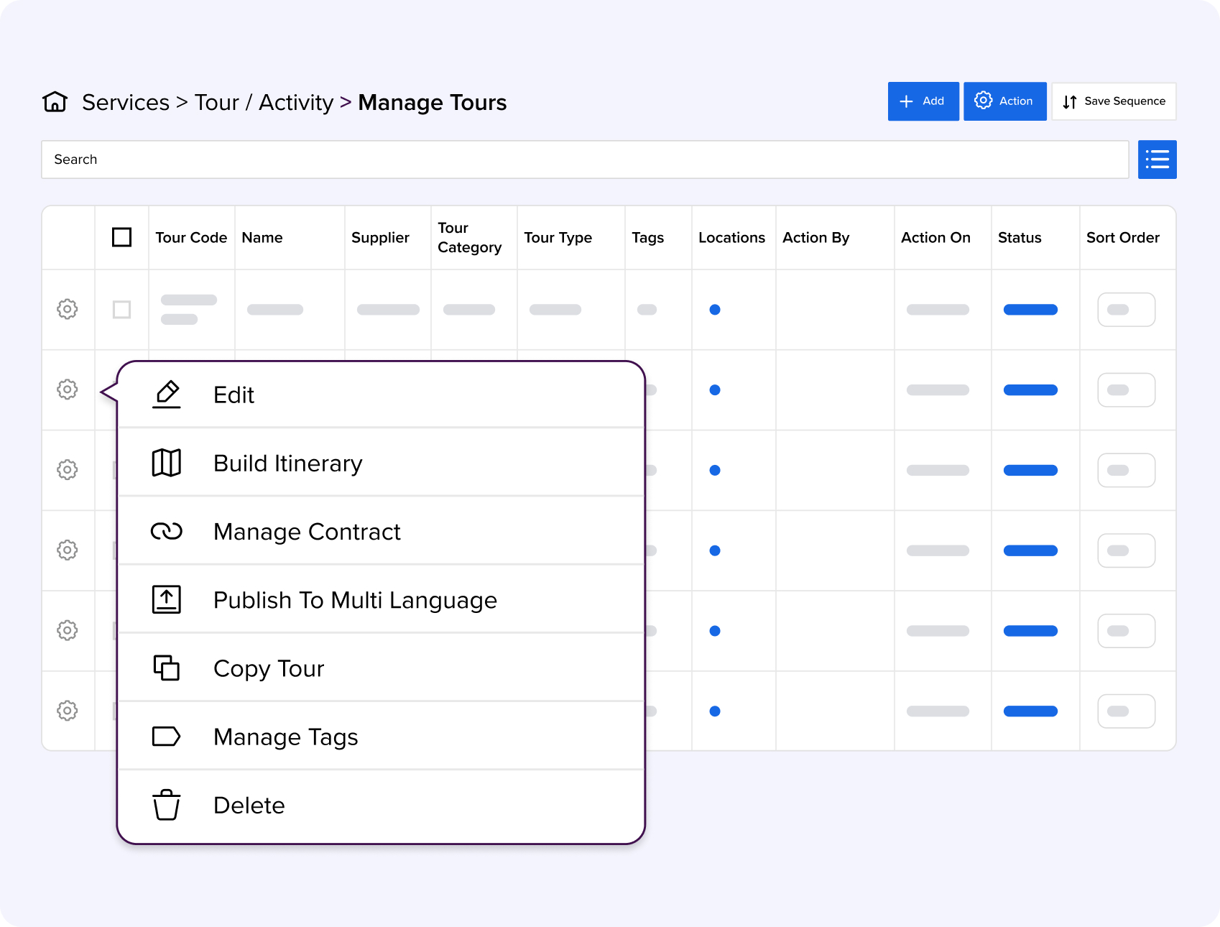
Task: Select Manage Contract menu entry
Action: click(x=381, y=531)
